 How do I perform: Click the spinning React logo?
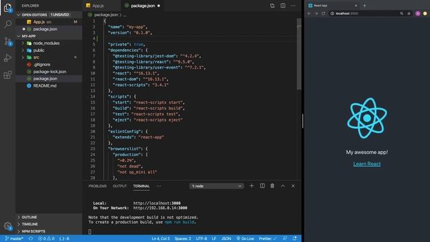click(x=367, y=118)
